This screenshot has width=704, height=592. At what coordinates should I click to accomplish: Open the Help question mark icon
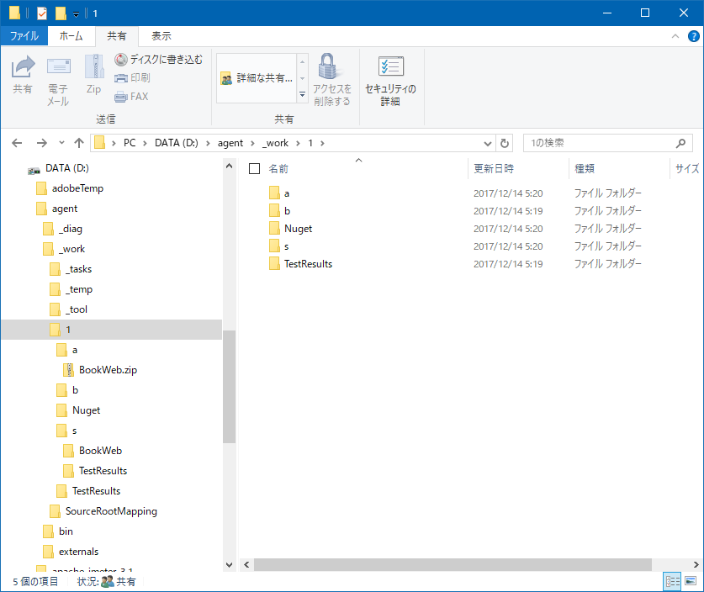click(x=693, y=36)
